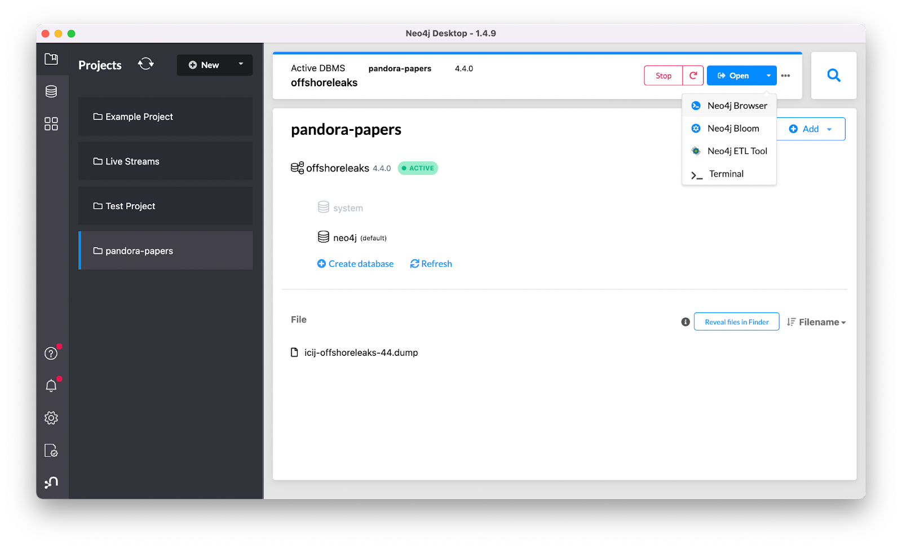The image size is (902, 547).
Task: Click the New project button
Action: pyautogui.click(x=204, y=65)
